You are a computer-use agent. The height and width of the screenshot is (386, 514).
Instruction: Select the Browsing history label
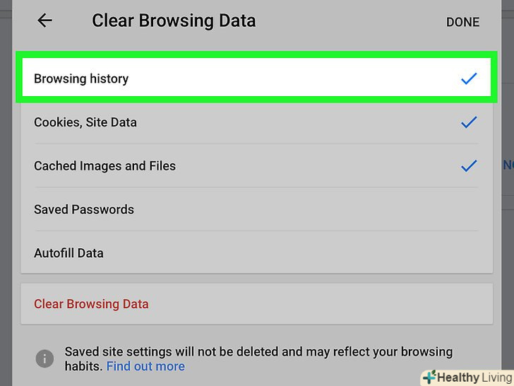tap(81, 79)
